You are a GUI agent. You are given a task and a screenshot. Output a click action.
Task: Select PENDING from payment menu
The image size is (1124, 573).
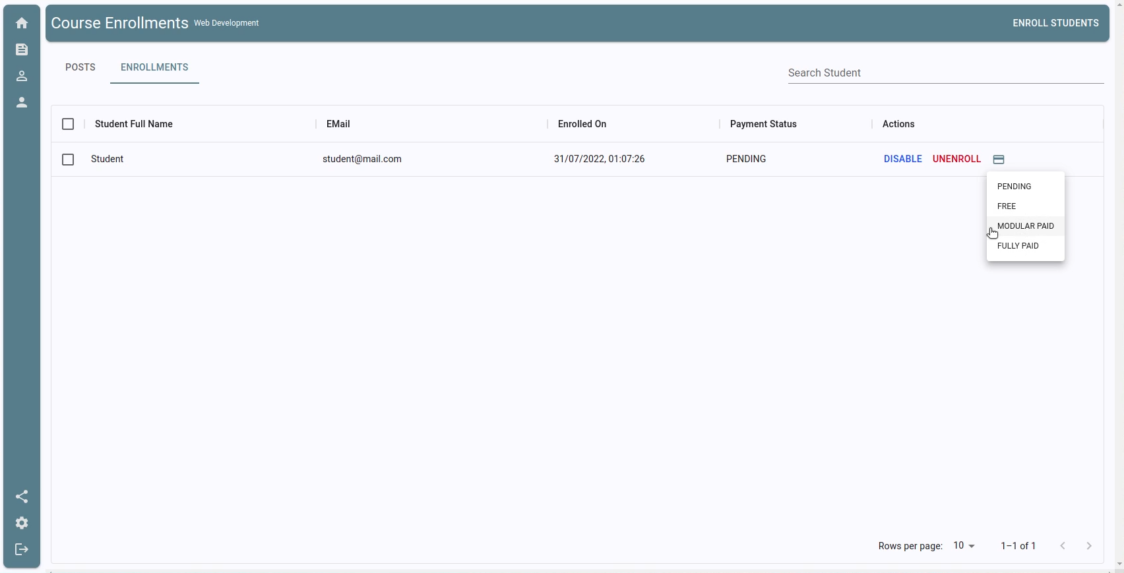pyautogui.click(x=1026, y=187)
